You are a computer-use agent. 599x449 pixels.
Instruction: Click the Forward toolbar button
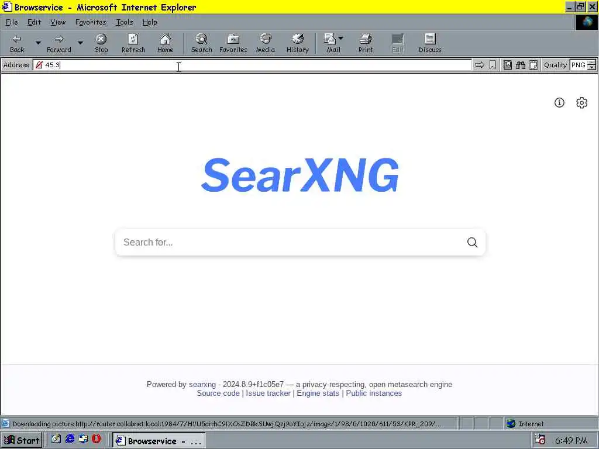tap(59, 43)
